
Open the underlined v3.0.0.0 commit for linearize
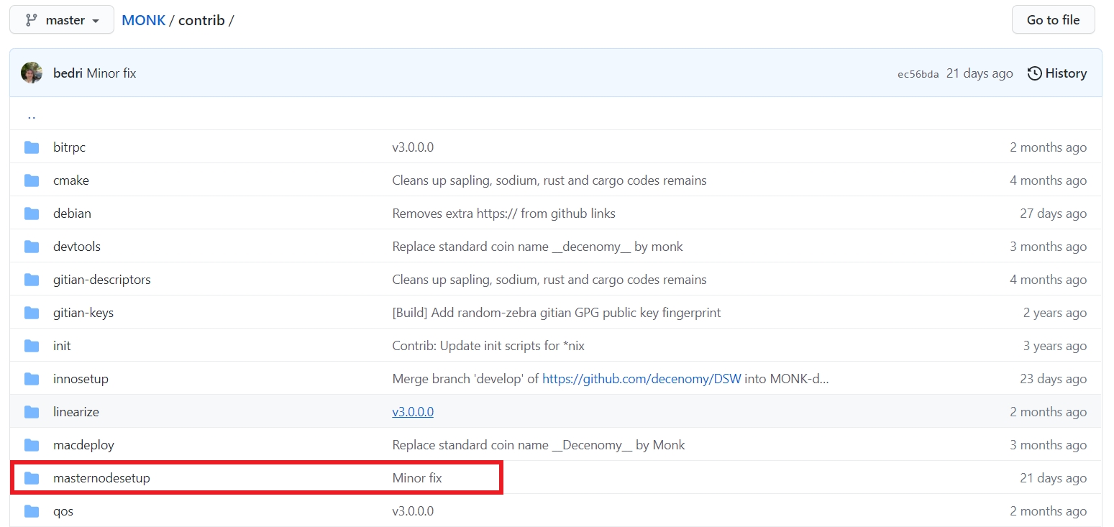point(413,412)
